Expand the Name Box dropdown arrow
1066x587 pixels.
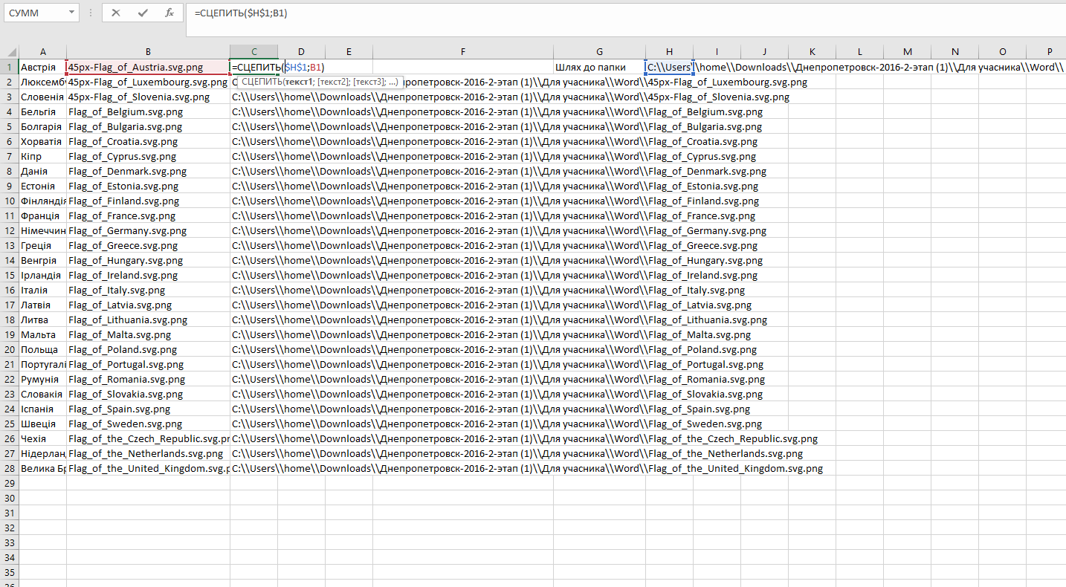pos(71,13)
